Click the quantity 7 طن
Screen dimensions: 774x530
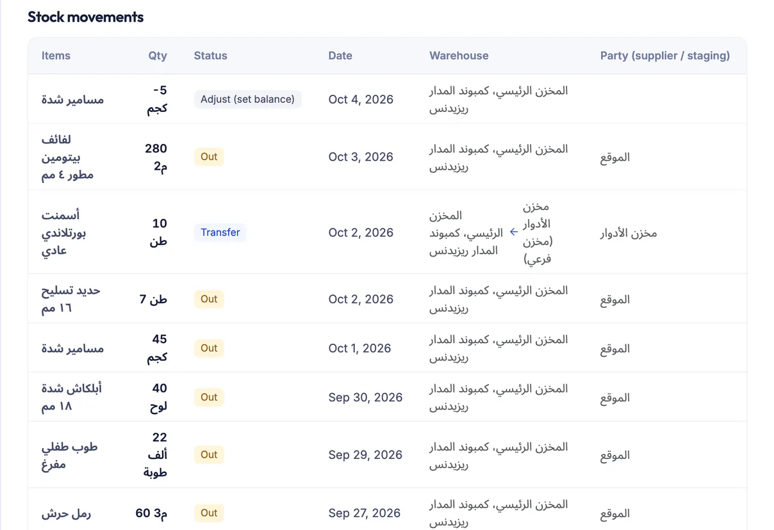(x=153, y=299)
